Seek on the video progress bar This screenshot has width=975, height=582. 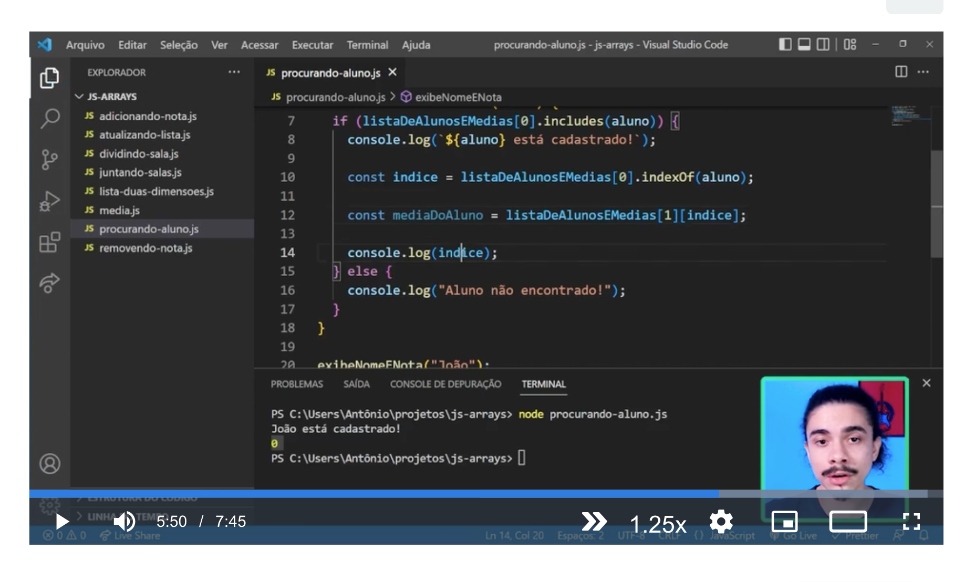click(x=486, y=494)
